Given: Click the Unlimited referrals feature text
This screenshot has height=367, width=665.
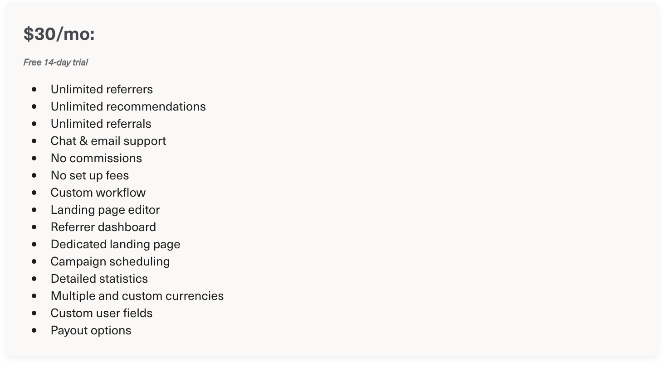Looking at the screenshot, I should pyautogui.click(x=101, y=124).
